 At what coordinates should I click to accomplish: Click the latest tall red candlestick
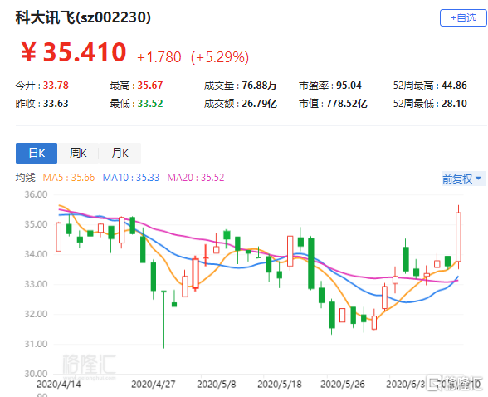[x=458, y=237]
